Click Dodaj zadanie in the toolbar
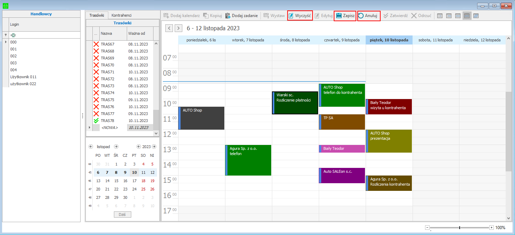Viewport: 515px width, 235px height. (x=241, y=16)
